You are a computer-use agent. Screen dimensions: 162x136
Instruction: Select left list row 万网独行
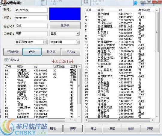tap(41, 114)
